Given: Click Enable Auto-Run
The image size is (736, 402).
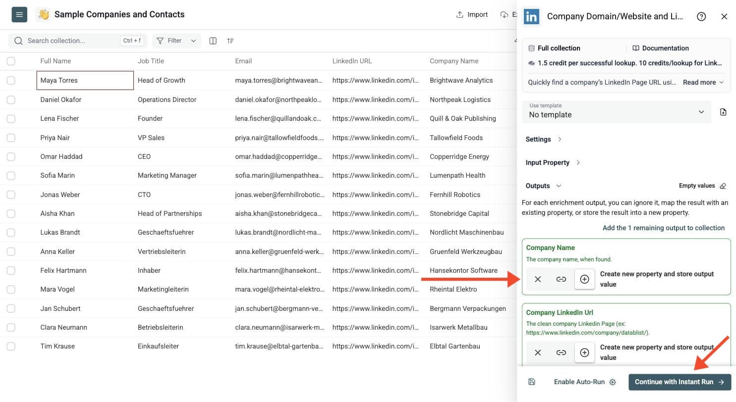Looking at the screenshot, I should (x=585, y=382).
